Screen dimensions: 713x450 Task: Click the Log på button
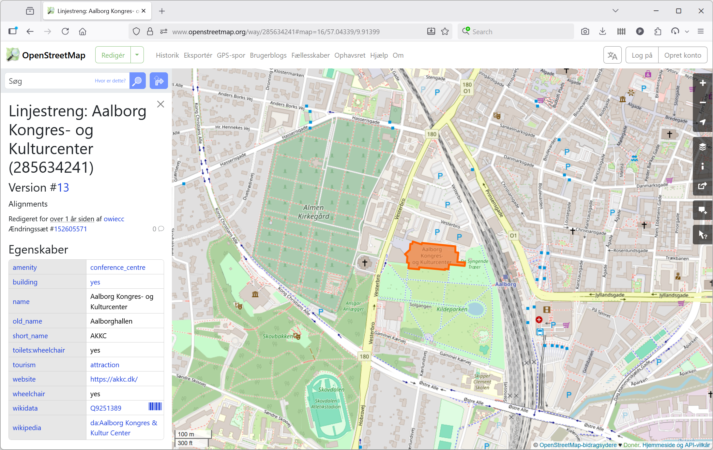click(642, 55)
